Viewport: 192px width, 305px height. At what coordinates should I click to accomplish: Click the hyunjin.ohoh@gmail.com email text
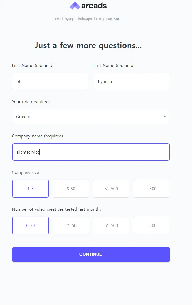pyautogui.click(x=83, y=19)
